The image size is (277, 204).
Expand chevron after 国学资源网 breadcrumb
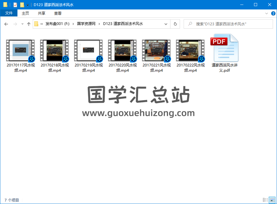click(99, 24)
